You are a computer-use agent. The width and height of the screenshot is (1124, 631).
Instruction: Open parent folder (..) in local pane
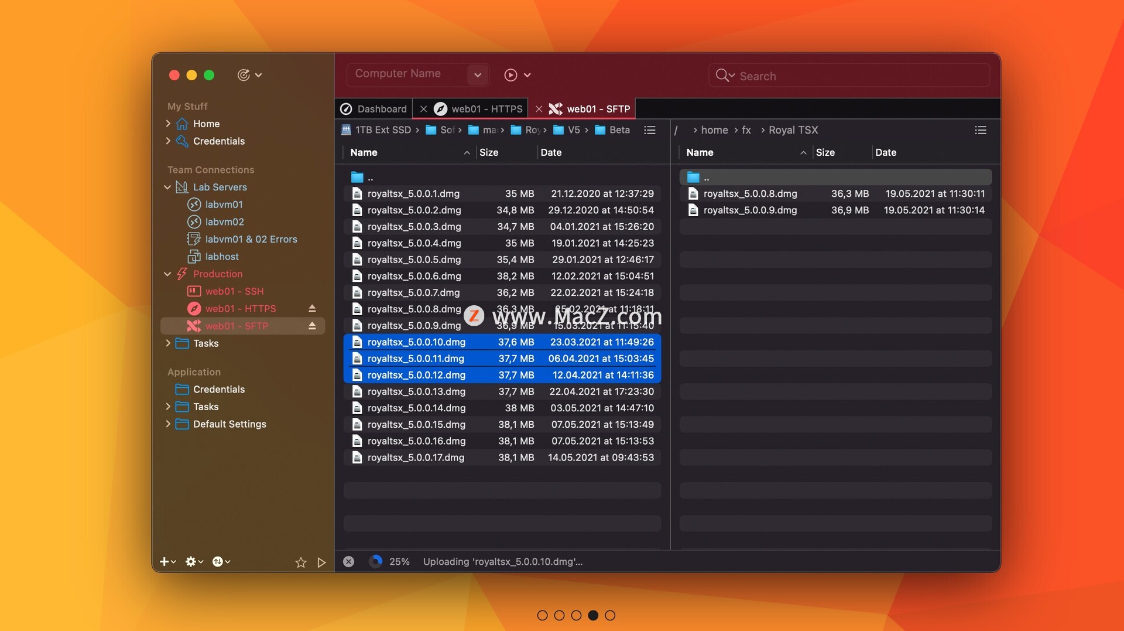coord(502,177)
